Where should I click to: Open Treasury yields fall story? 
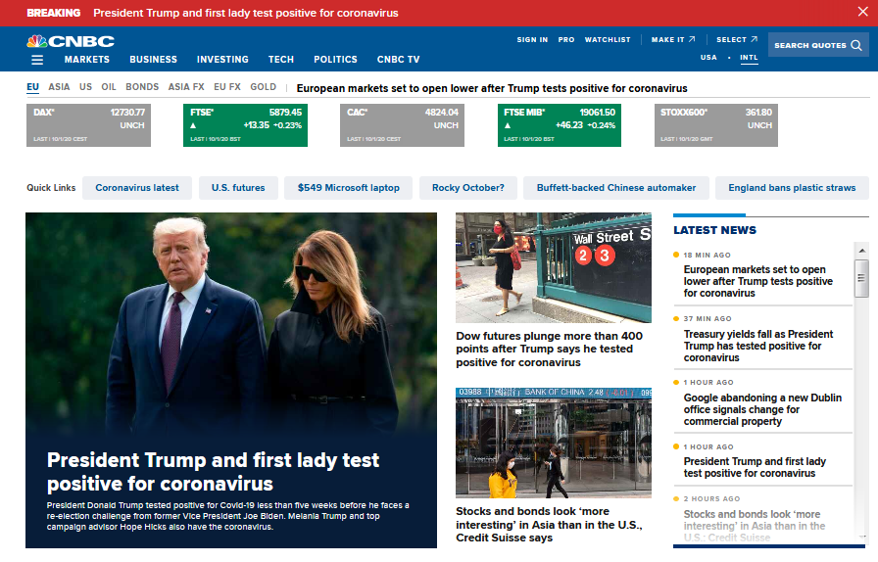click(758, 346)
